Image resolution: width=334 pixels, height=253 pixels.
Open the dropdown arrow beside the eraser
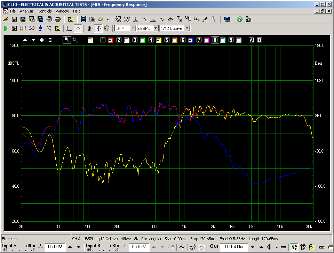(108, 19)
